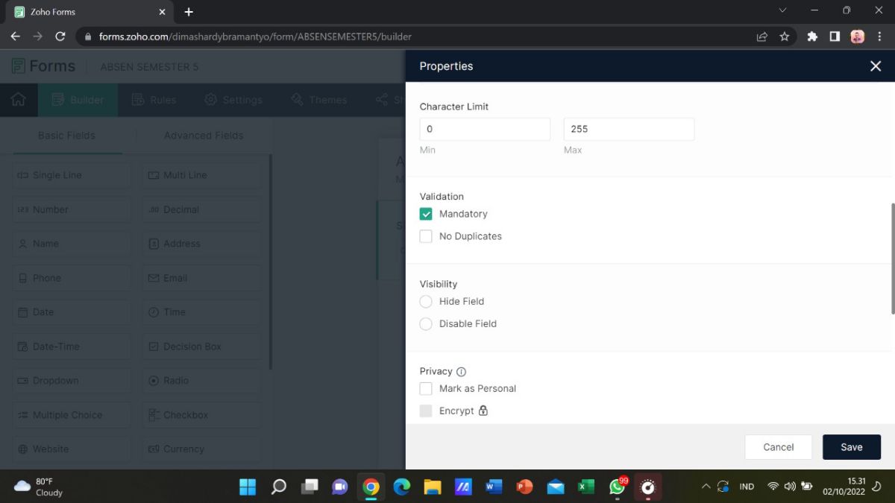Image resolution: width=895 pixels, height=503 pixels.
Task: Click the Encrypt checkbox
Action: click(426, 411)
